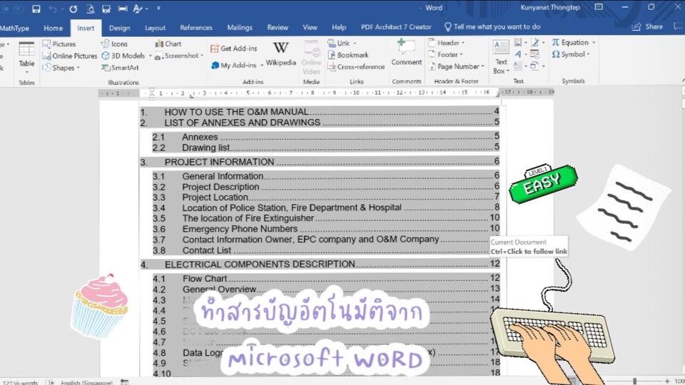Insert Pictures from this device
Viewport: 685px width, 385px height.
coord(59,44)
